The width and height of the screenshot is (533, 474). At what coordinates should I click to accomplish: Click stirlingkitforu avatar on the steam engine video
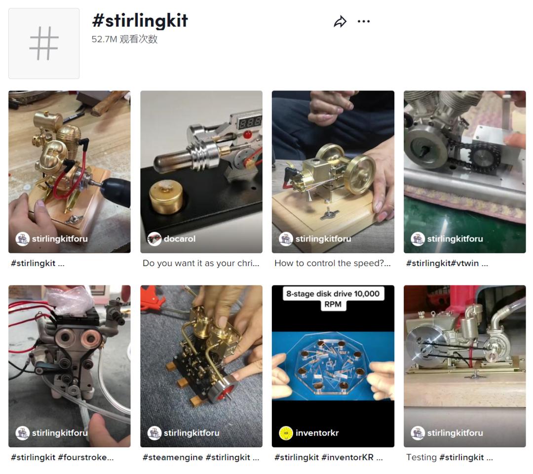154,433
